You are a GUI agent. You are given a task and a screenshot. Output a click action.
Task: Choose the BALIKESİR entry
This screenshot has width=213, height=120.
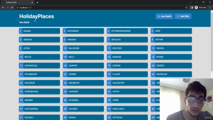click(83, 48)
